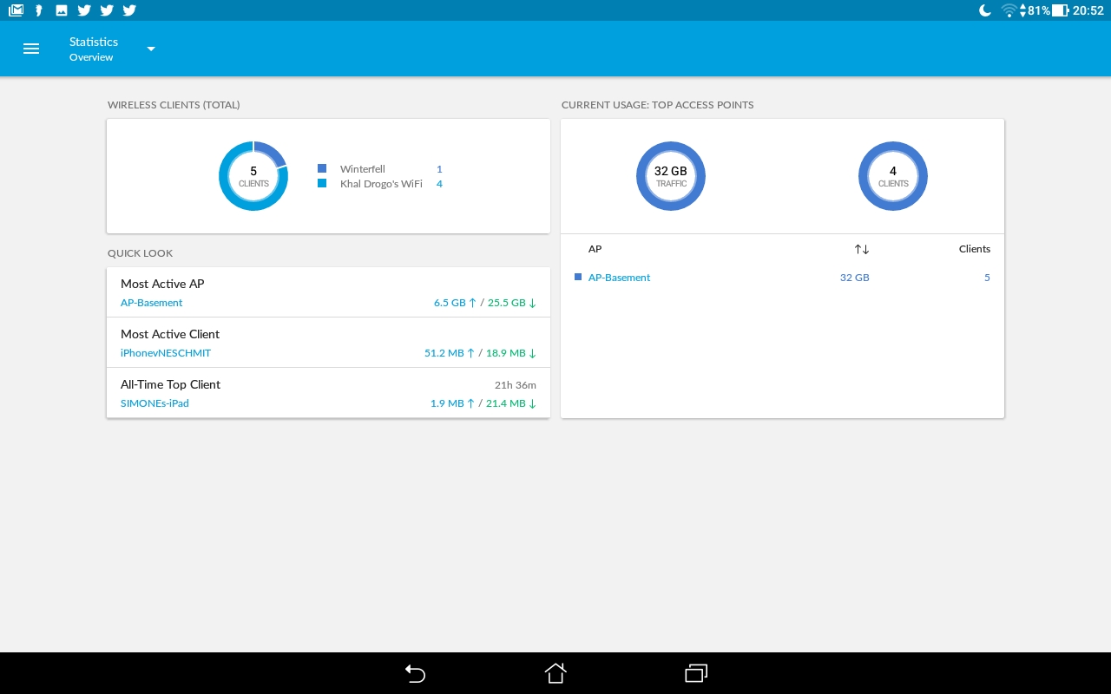Select AP-Basement in the access points table

(619, 278)
